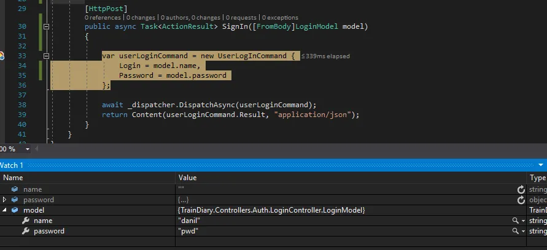Click the editor horizontal scrollbar left arrow
Screen dimensions: 547x250
pos(36,149)
